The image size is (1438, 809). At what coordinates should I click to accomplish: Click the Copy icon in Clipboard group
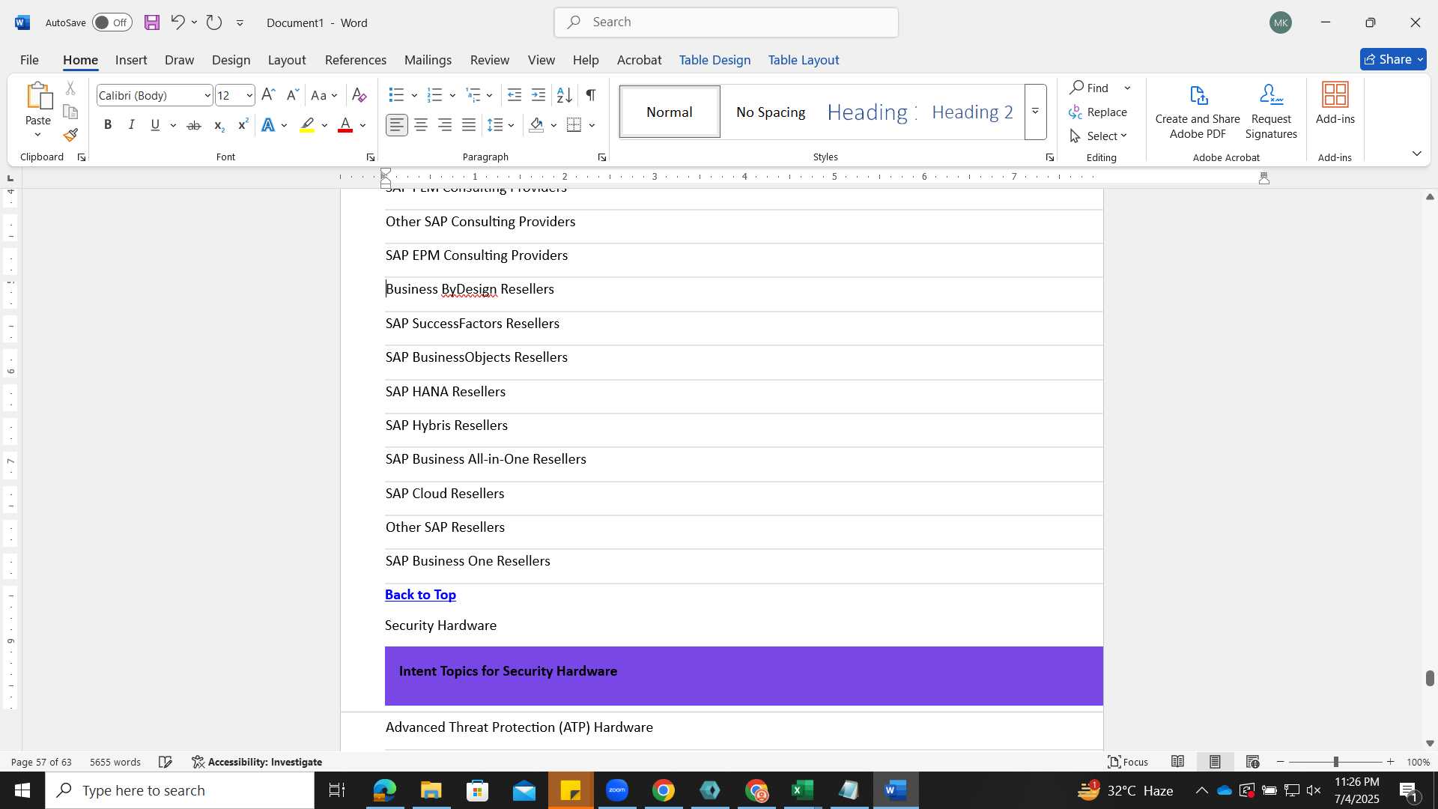click(x=70, y=112)
